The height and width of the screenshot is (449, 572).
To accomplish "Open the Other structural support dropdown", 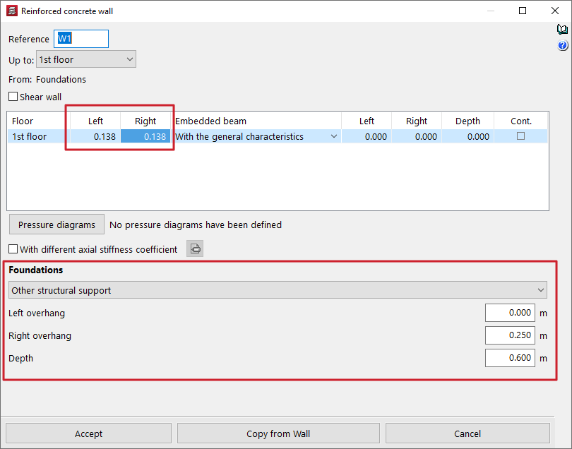I will click(x=278, y=290).
